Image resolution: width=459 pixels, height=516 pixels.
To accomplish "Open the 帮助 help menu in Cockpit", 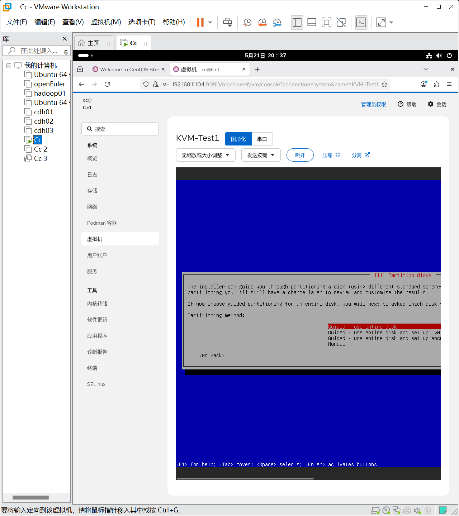I will [x=407, y=104].
